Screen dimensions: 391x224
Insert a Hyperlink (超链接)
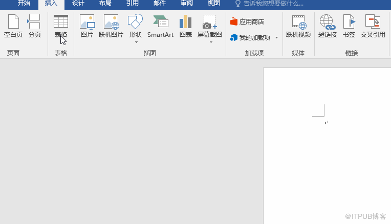coord(327,26)
